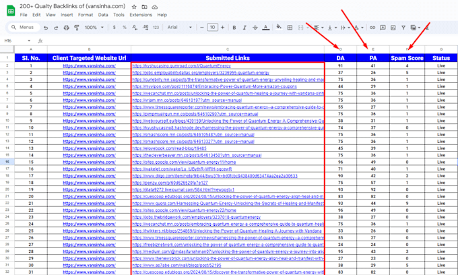Screen dimensions: 458x275
Task: Select the row 16 header
Action: click(x=7, y=162)
